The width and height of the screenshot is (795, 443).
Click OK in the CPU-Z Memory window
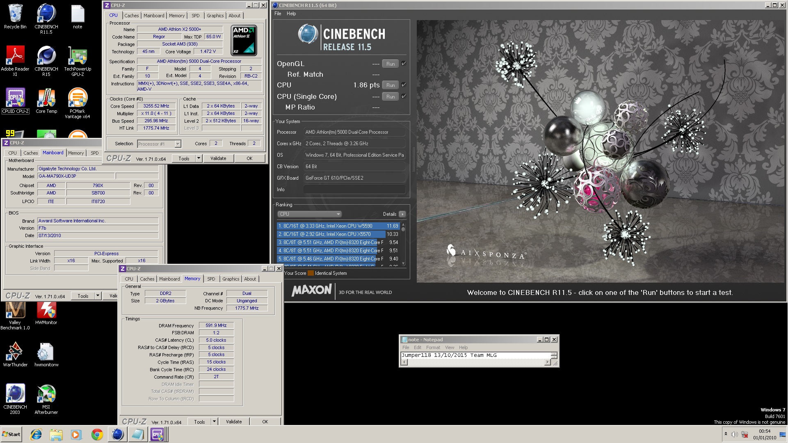pyautogui.click(x=265, y=422)
